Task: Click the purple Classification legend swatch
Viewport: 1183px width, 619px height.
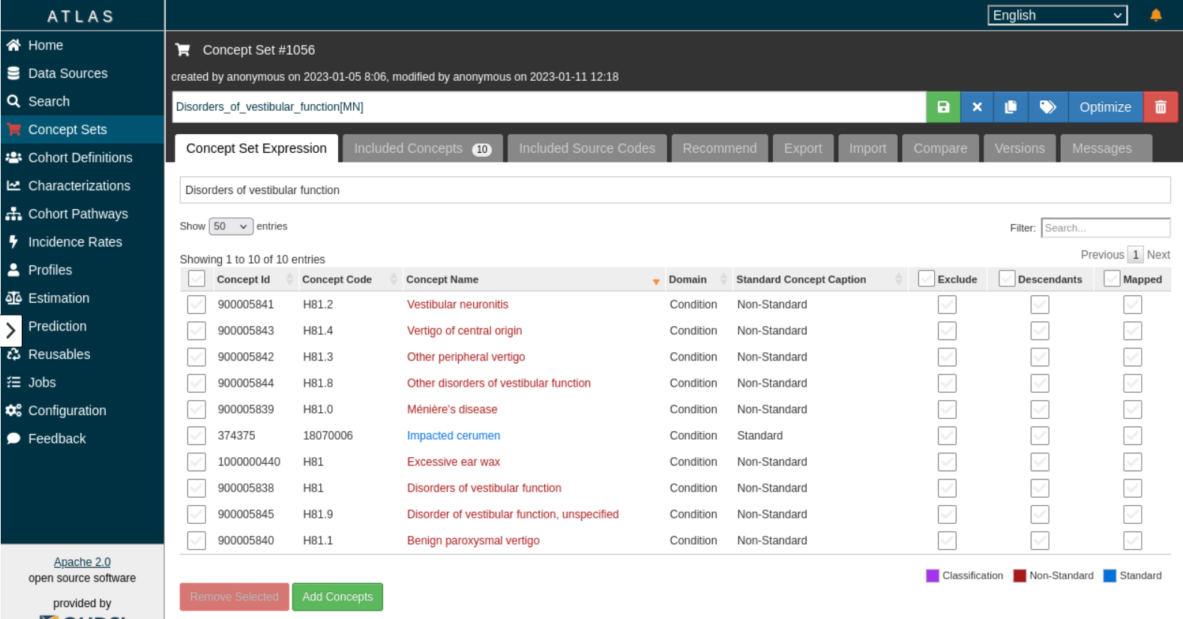Action: coord(932,576)
